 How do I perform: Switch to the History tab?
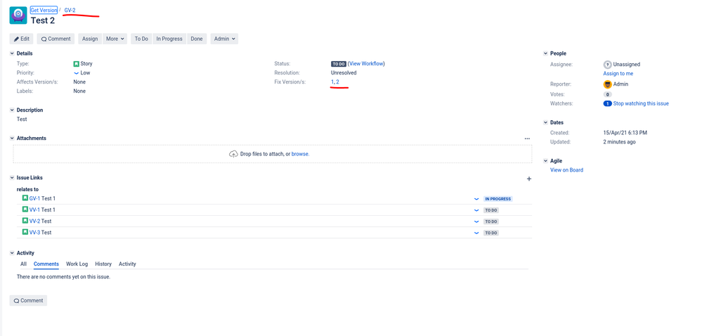click(x=103, y=264)
